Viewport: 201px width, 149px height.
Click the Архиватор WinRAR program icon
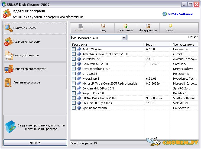[79, 108]
